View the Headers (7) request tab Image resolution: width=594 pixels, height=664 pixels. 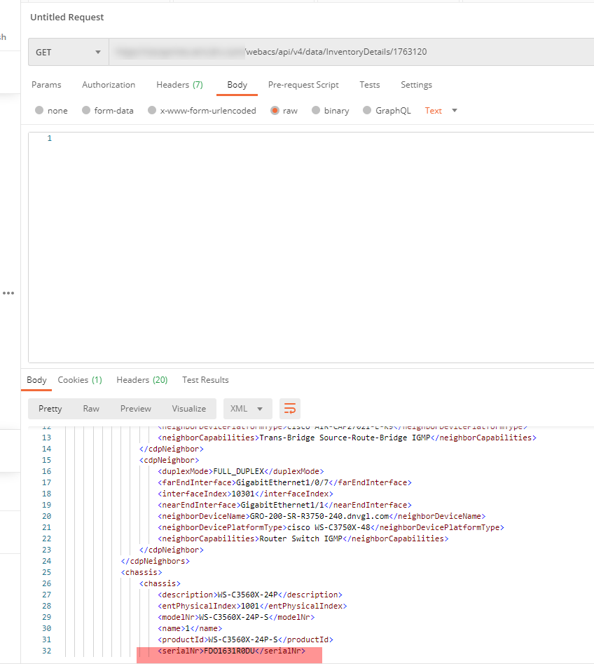[x=179, y=84]
